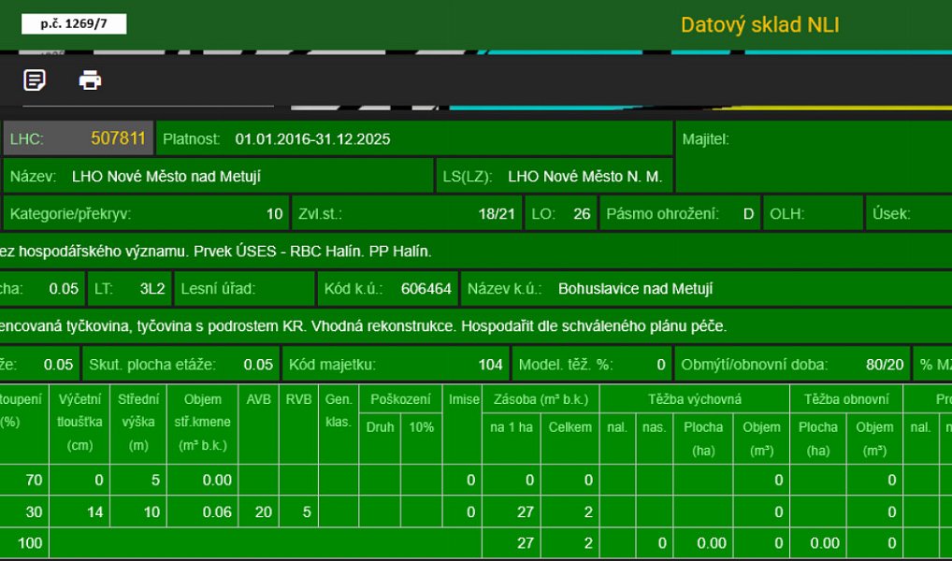Click the 'Lesní úřad:' field
952x561 pixels.
click(244, 288)
